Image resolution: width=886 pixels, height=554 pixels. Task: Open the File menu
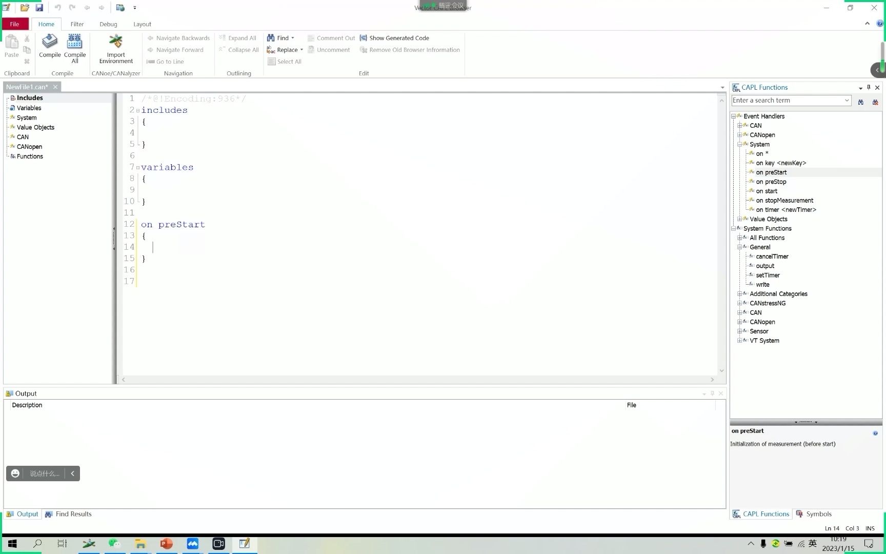coord(14,24)
